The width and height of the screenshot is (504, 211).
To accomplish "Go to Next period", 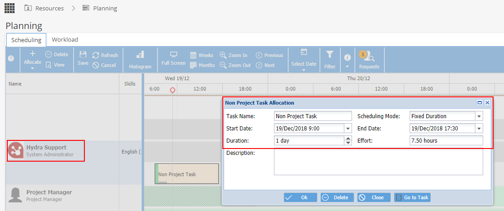I will click(x=265, y=65).
